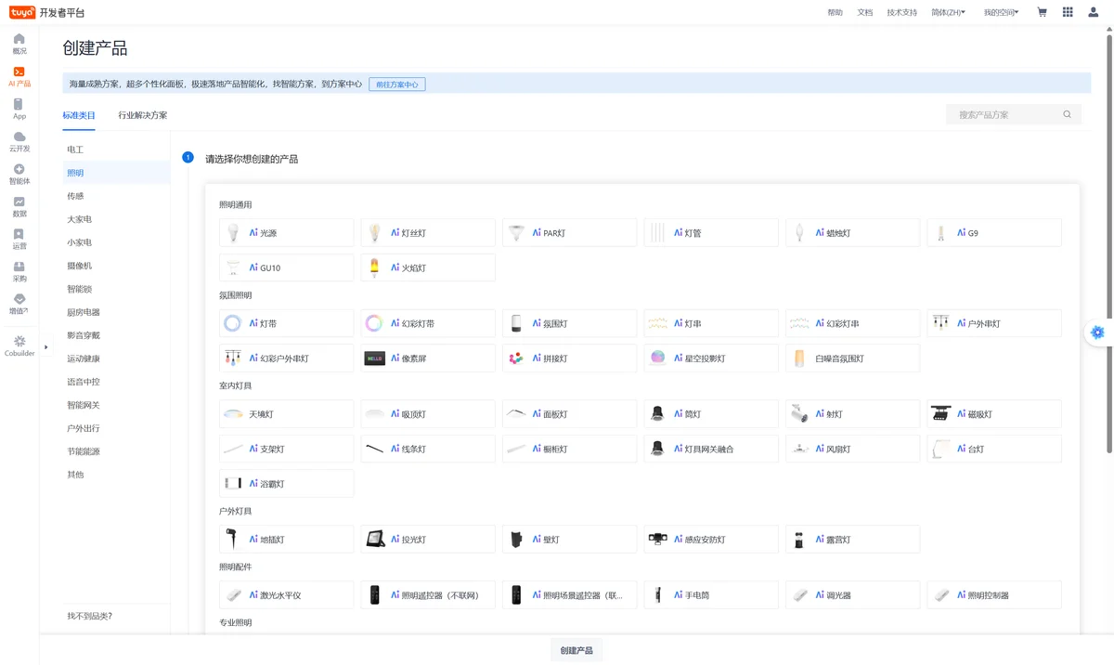The height and width of the screenshot is (665, 1114).
Task: Open the 数据 chart icon in sidebar
Action: tap(19, 202)
